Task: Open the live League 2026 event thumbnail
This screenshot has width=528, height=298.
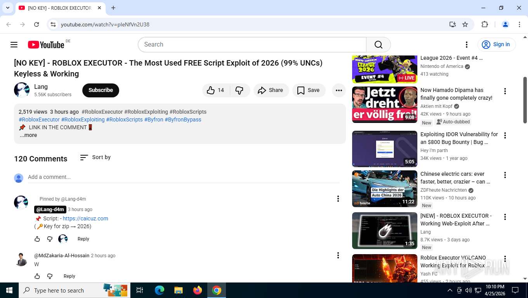Action: click(x=385, y=69)
